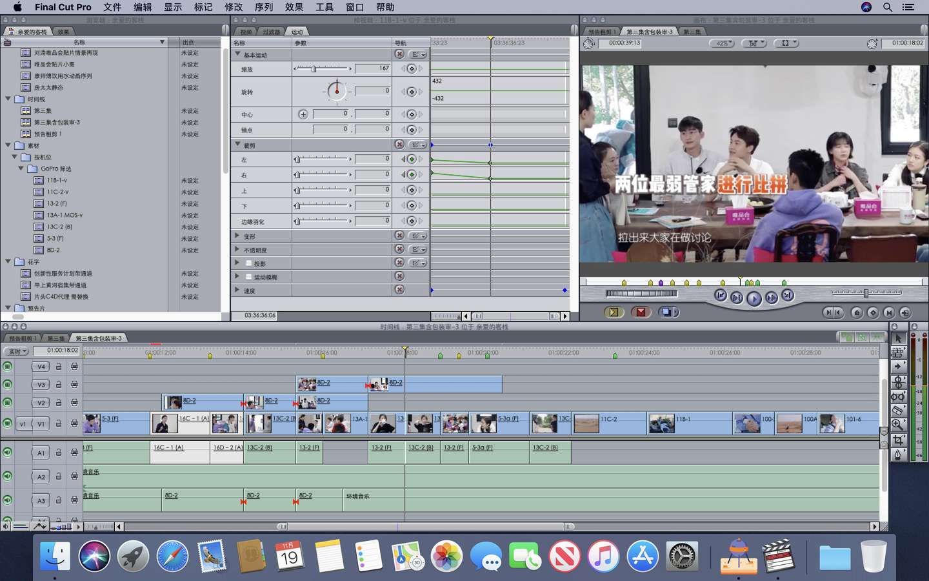Image resolution: width=929 pixels, height=581 pixels.
Task: Choose the Zoom In magnifier tool
Action: pos(898,425)
